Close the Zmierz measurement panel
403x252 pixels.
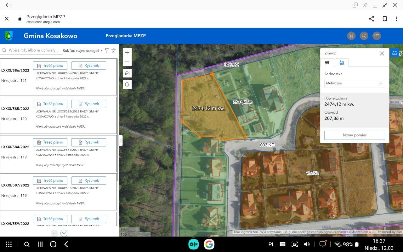pos(382,54)
